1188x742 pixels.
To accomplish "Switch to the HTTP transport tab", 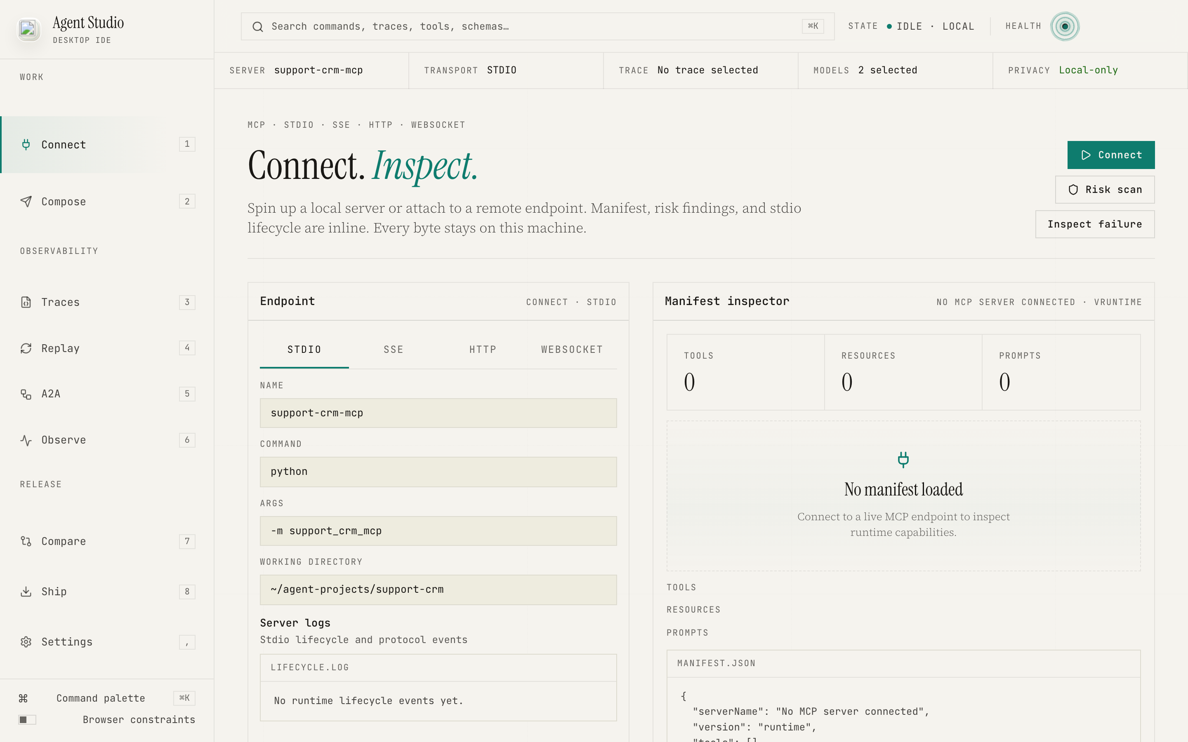I will point(483,350).
